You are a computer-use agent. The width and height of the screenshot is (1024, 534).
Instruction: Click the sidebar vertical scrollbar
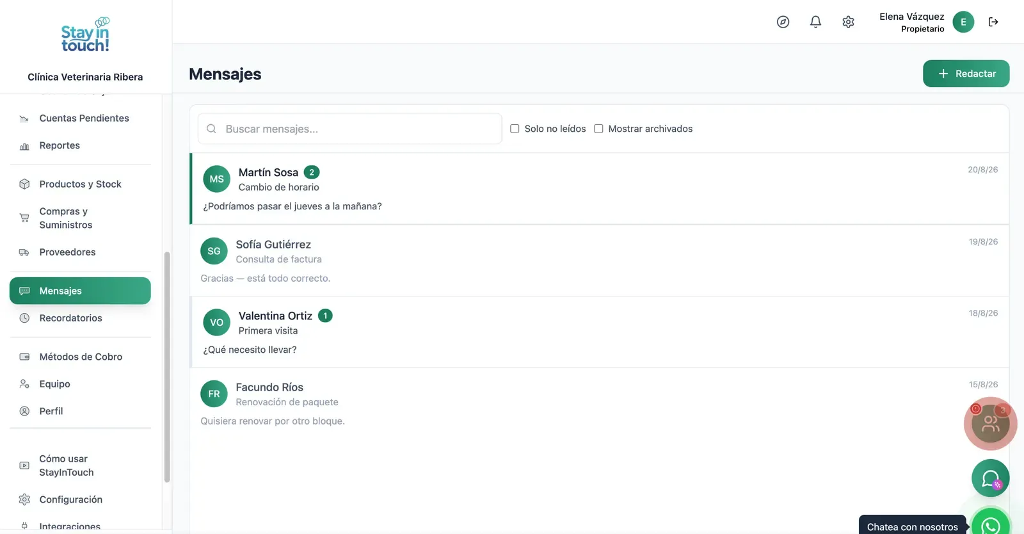(x=167, y=366)
